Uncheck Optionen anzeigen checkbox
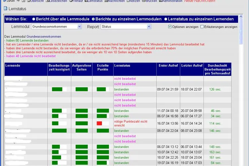Screen dimensions: 249x166 [170, 27]
